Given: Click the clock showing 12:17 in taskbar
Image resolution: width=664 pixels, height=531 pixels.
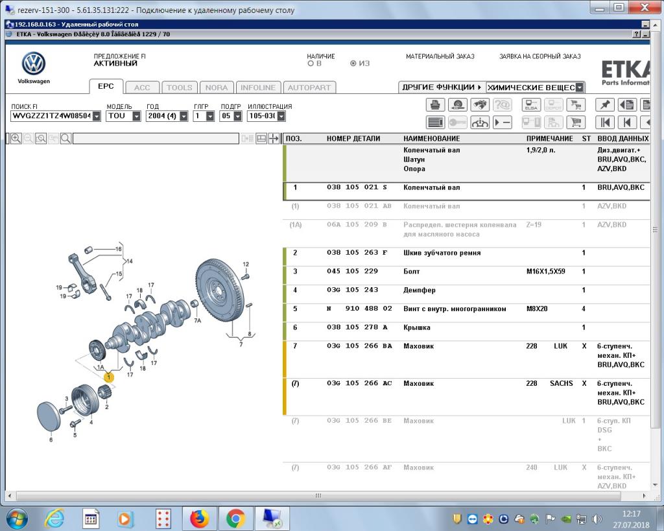Looking at the screenshot, I should [x=631, y=513].
